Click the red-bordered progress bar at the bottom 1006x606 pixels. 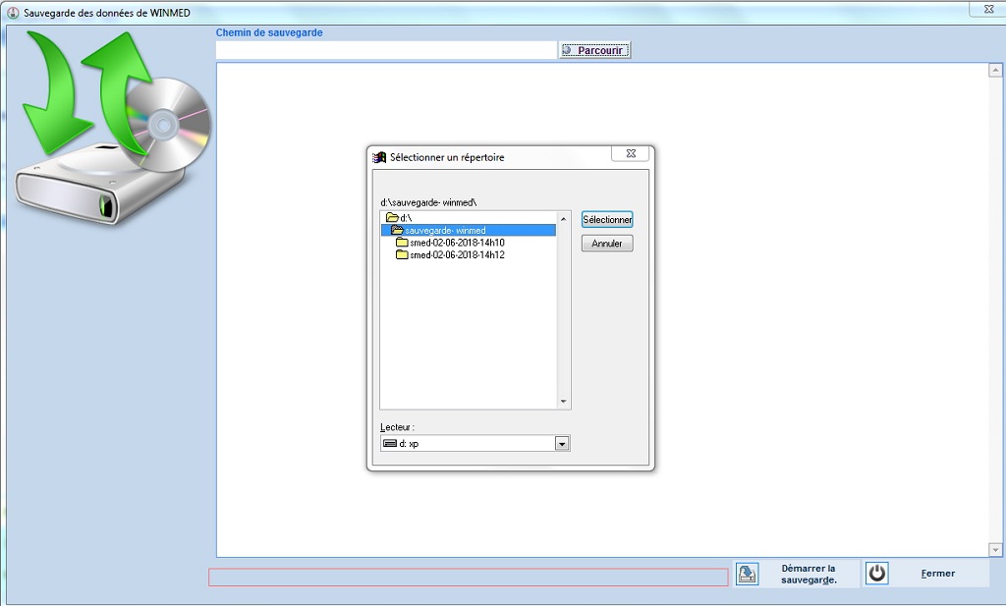pyautogui.click(x=468, y=578)
